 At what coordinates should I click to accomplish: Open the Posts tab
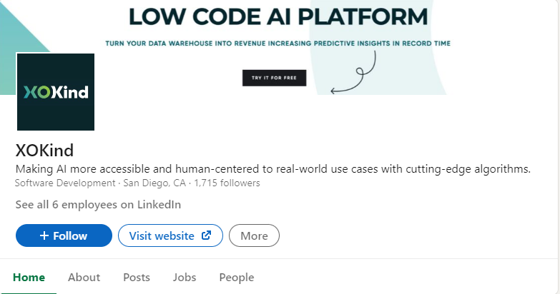point(137,278)
